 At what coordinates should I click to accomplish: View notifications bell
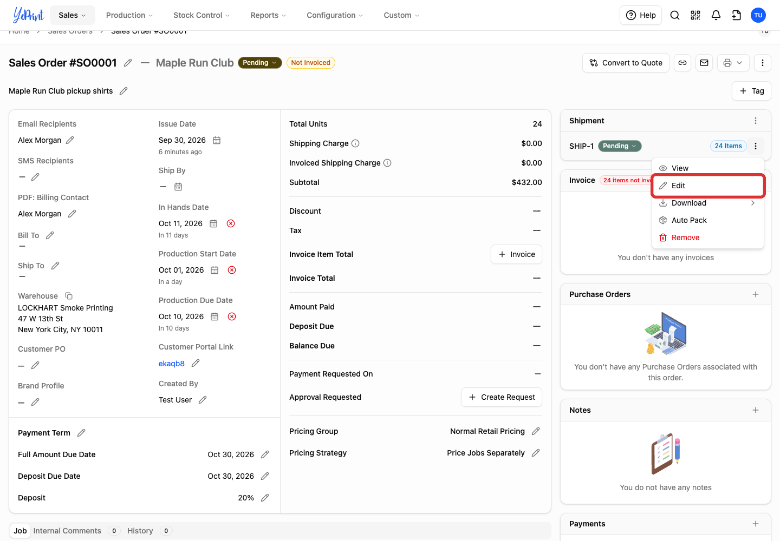pos(716,15)
